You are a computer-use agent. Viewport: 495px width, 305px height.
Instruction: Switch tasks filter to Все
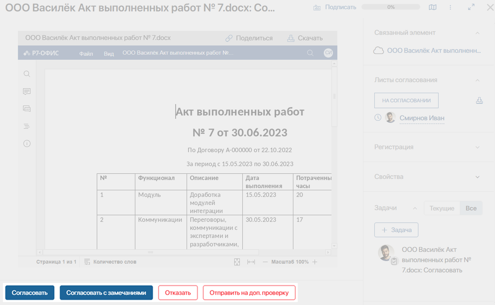tap(471, 208)
